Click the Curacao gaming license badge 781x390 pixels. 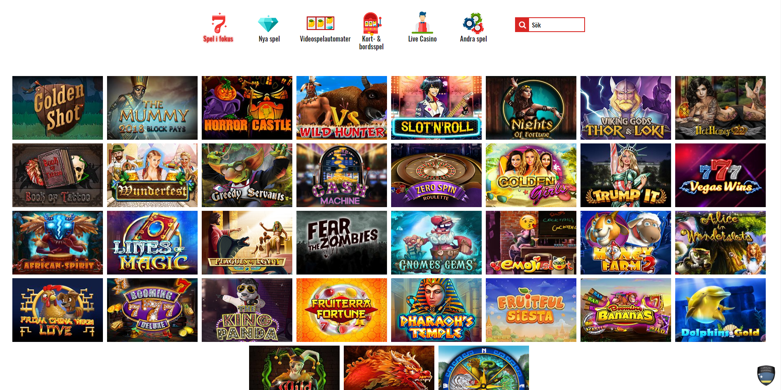pos(766,375)
